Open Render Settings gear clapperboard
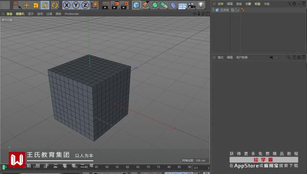Image resolution: width=307 pixels, height=174 pixels. coord(125,5)
